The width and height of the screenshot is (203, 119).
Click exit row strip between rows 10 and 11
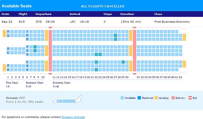click(x=50, y=50)
